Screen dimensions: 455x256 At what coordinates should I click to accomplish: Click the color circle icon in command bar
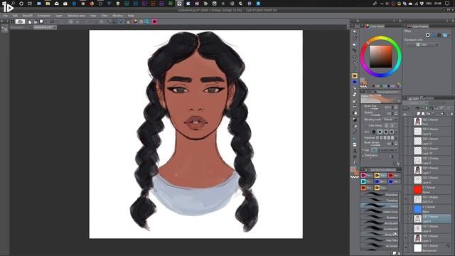pos(136,21)
